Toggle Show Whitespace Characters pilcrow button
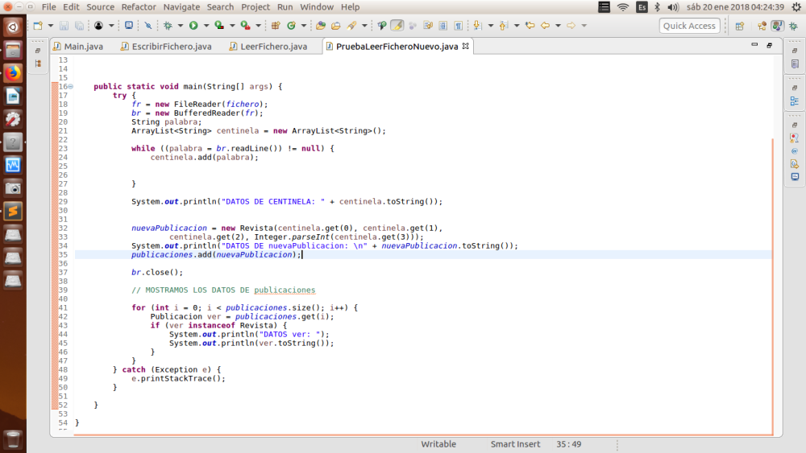This screenshot has height=453, width=806. tap(458, 26)
